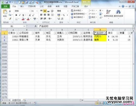Switch to the 数据 Data tab
This screenshot has width=136, height=106.
[50, 6]
